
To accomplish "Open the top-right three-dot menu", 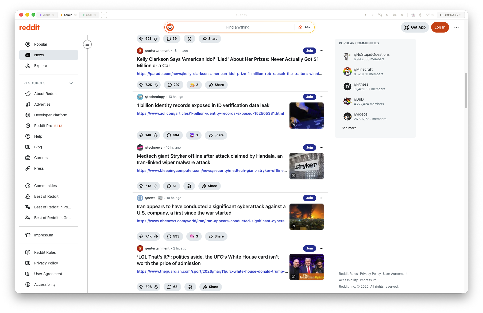I will click(457, 27).
